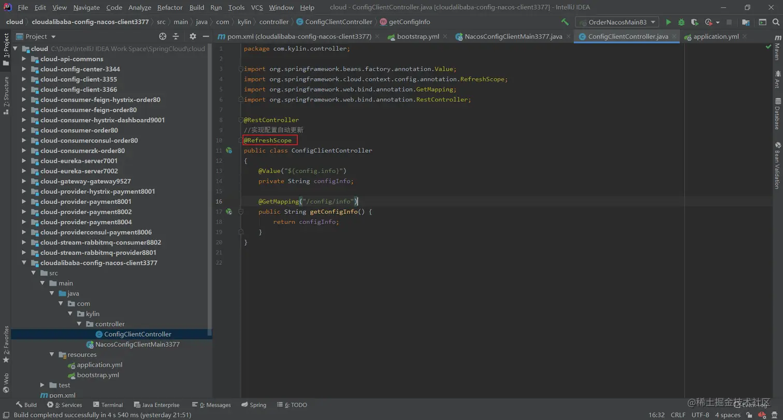This screenshot has height=420, width=783.
Task: Click locate opened file target icon
Action: (163, 36)
